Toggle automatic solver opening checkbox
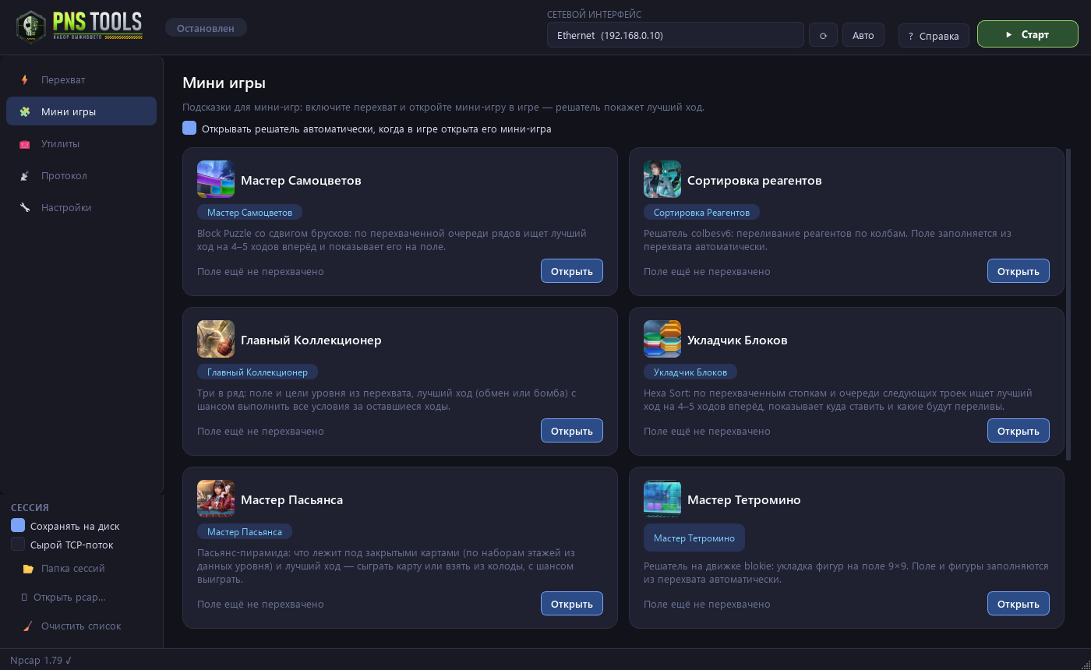The height and width of the screenshot is (670, 1091). coord(189,128)
